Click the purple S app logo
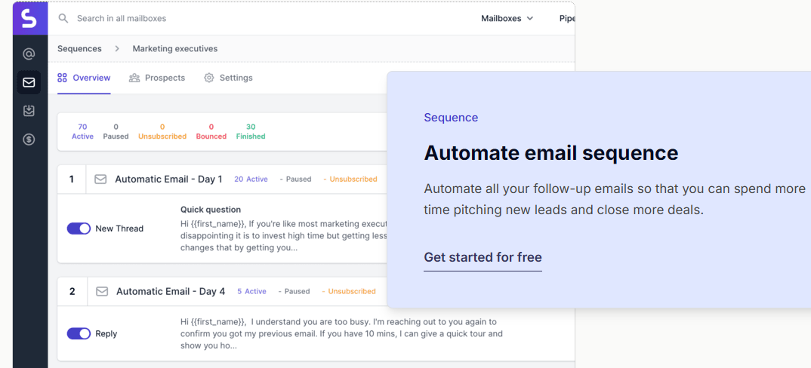The width and height of the screenshot is (811, 368). click(x=29, y=18)
